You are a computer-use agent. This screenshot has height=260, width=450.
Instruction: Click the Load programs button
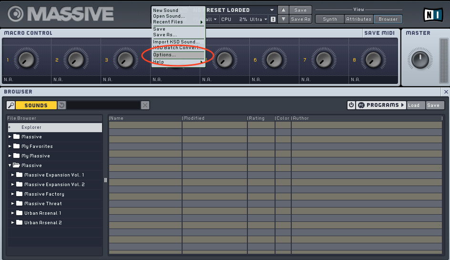click(414, 105)
